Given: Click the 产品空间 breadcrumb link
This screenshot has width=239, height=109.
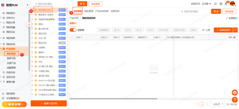Looking at the screenshot, I should [x=74, y=18].
